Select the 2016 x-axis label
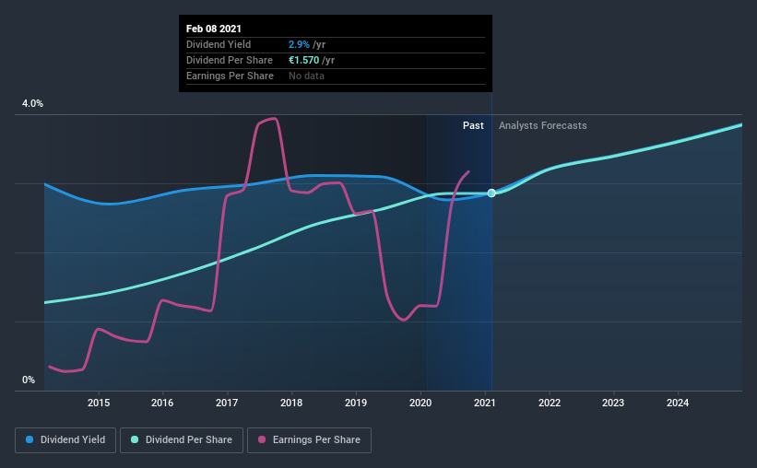 [162, 403]
